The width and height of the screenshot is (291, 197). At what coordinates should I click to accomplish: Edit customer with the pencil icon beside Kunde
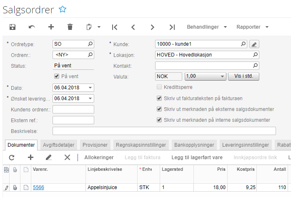click(x=254, y=44)
